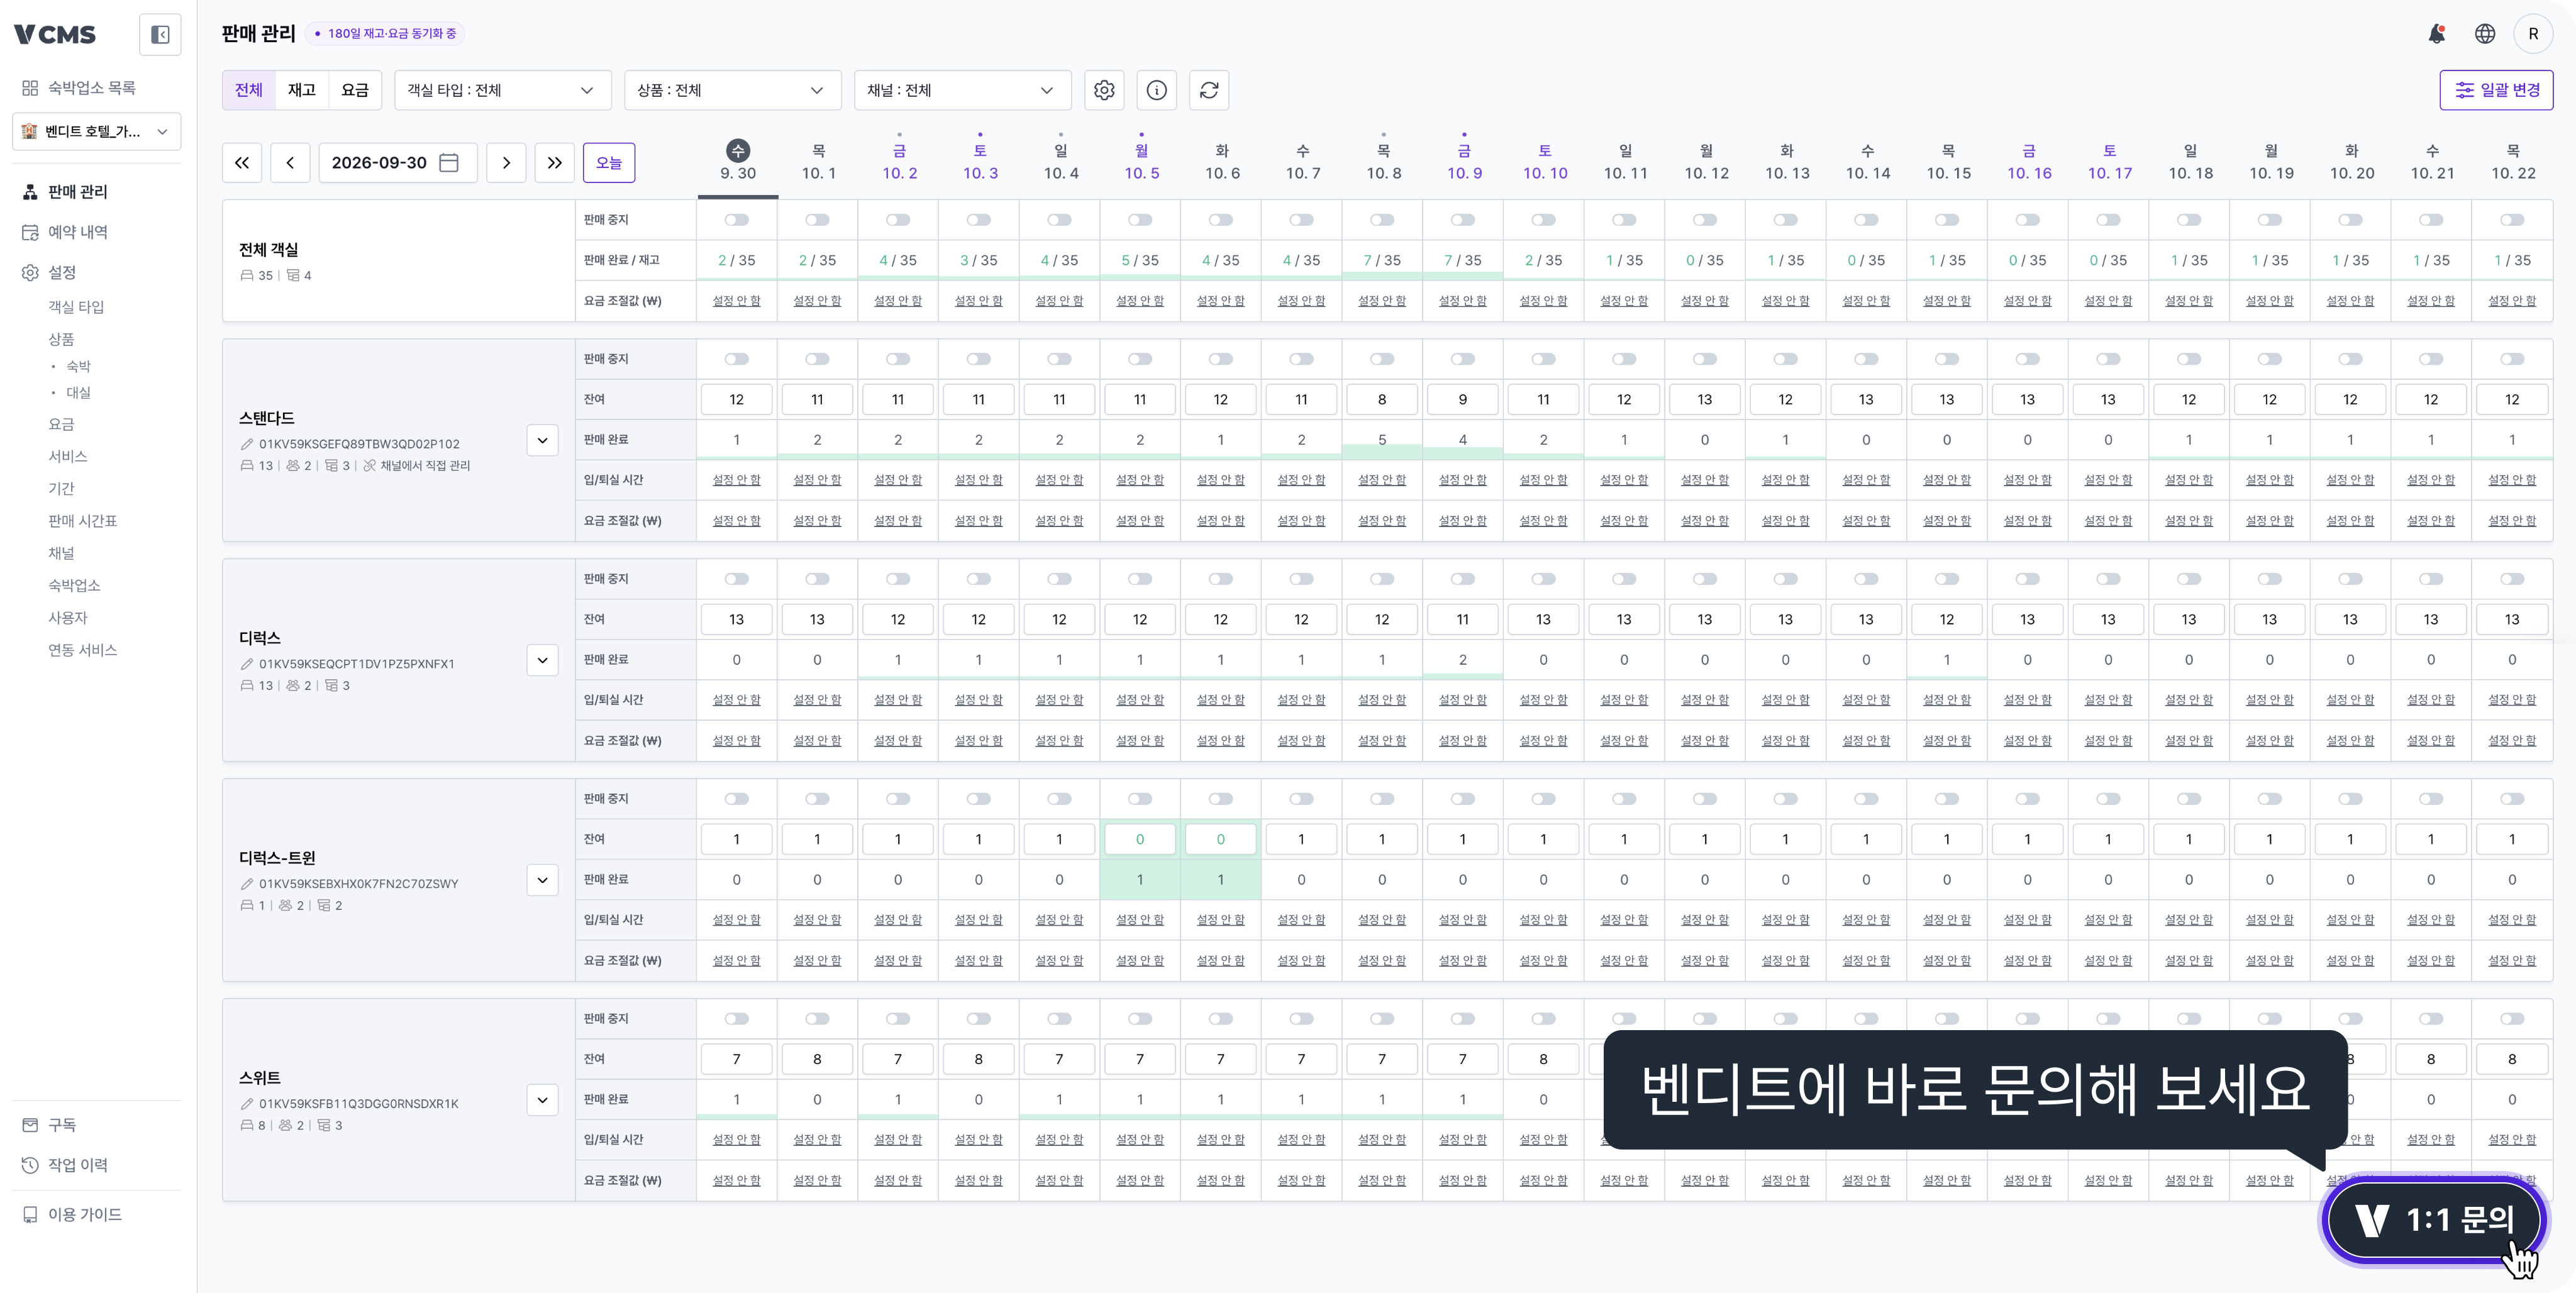
Task: Open 판매 관리 in sidebar
Action: pos(78,192)
